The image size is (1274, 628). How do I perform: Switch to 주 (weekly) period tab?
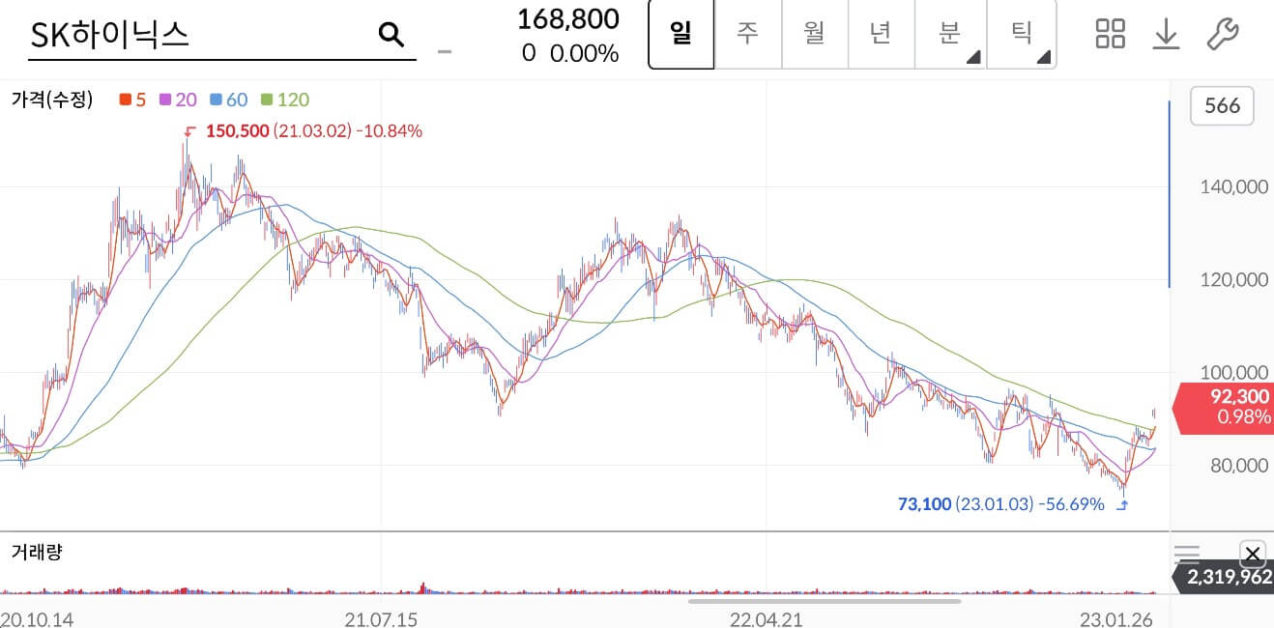pos(747,34)
